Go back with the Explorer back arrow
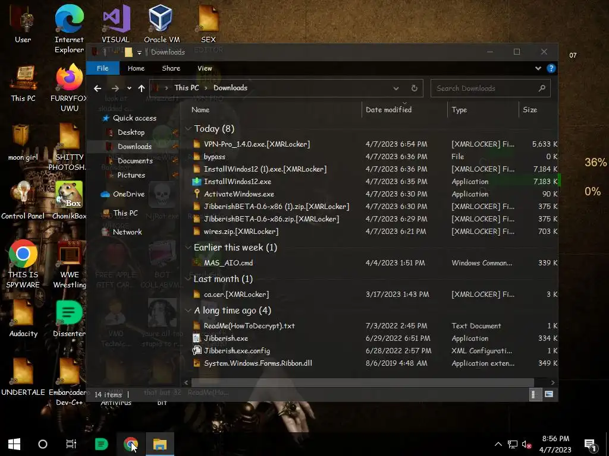The image size is (609, 456). click(x=98, y=88)
